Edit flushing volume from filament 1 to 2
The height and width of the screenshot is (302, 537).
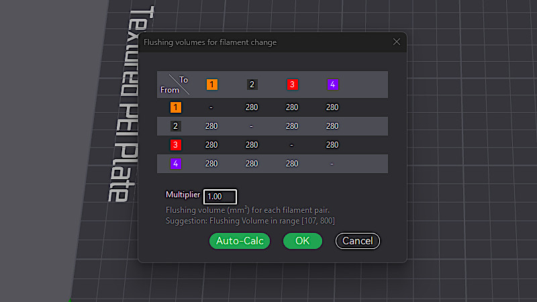tap(252, 107)
